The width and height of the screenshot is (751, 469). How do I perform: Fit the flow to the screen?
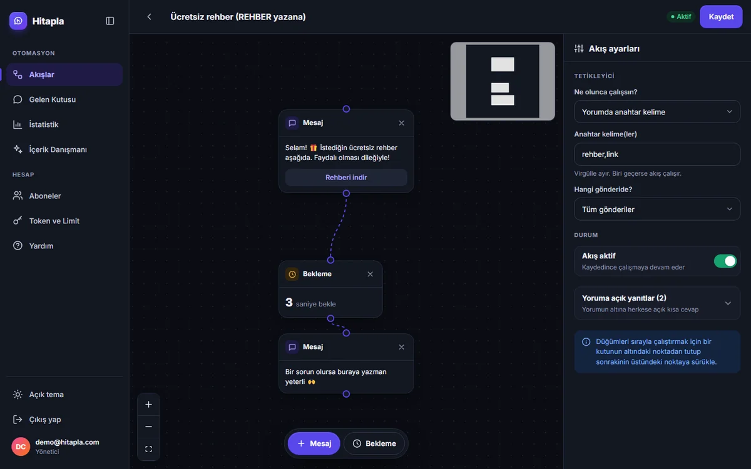pos(148,449)
